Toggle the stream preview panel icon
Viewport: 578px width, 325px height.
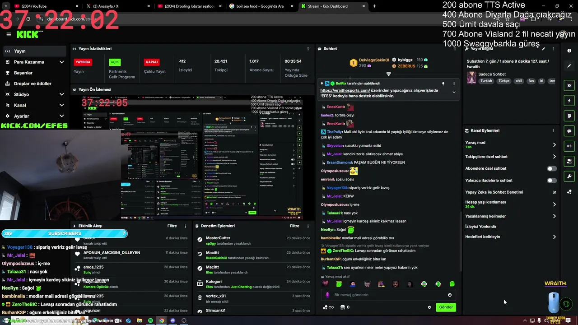(x=569, y=86)
